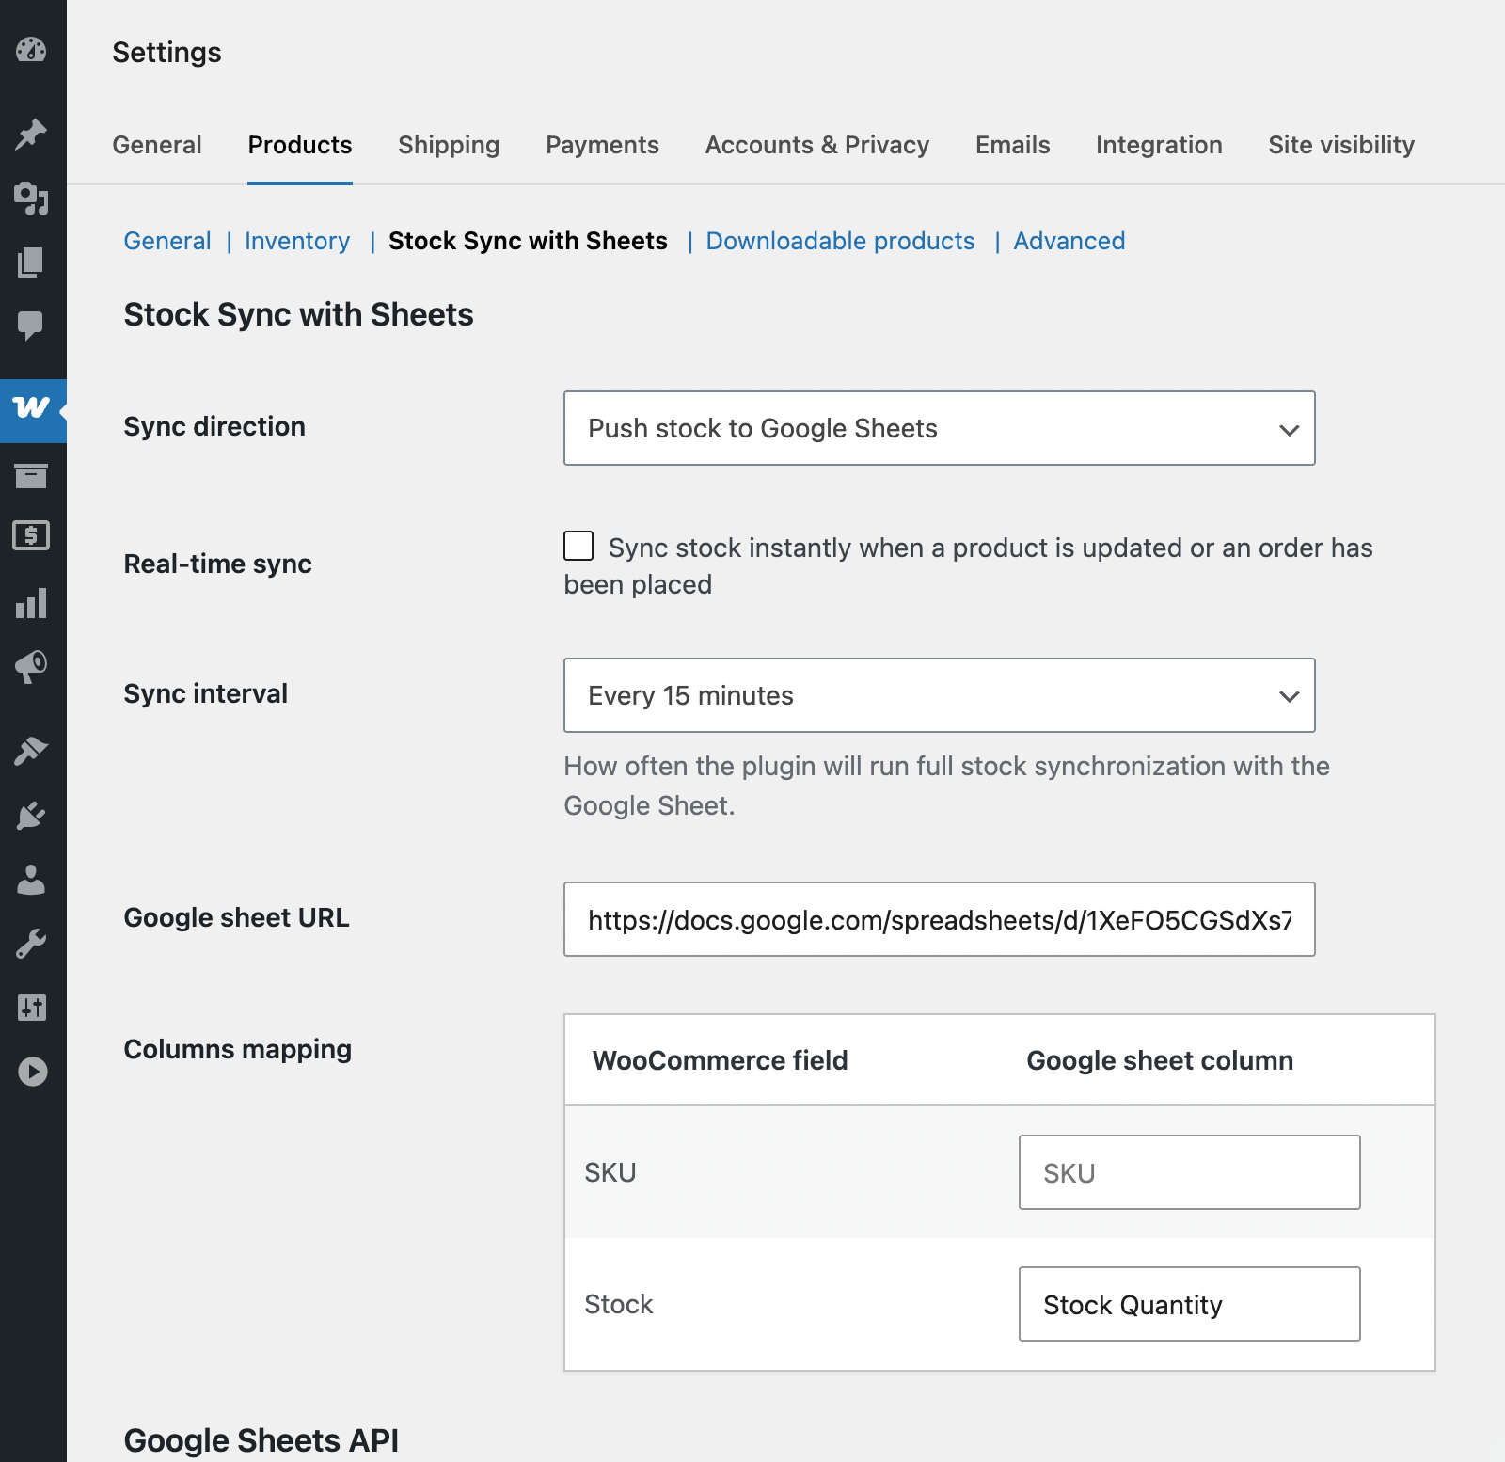Click the collapse menu play icon
Image resolution: width=1505 pixels, height=1462 pixels.
(x=33, y=1072)
